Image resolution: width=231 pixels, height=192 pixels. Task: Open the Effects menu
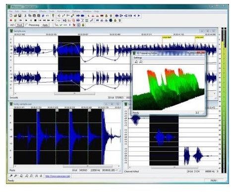click(43, 11)
